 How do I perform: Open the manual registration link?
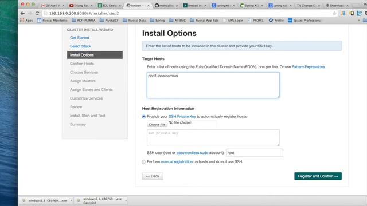(x=177, y=161)
